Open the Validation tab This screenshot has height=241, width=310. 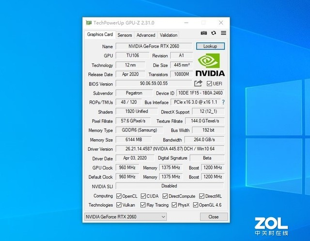(x=169, y=35)
